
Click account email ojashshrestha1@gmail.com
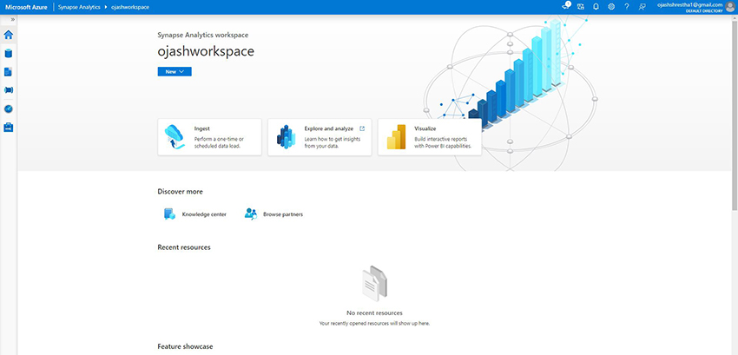689,4
